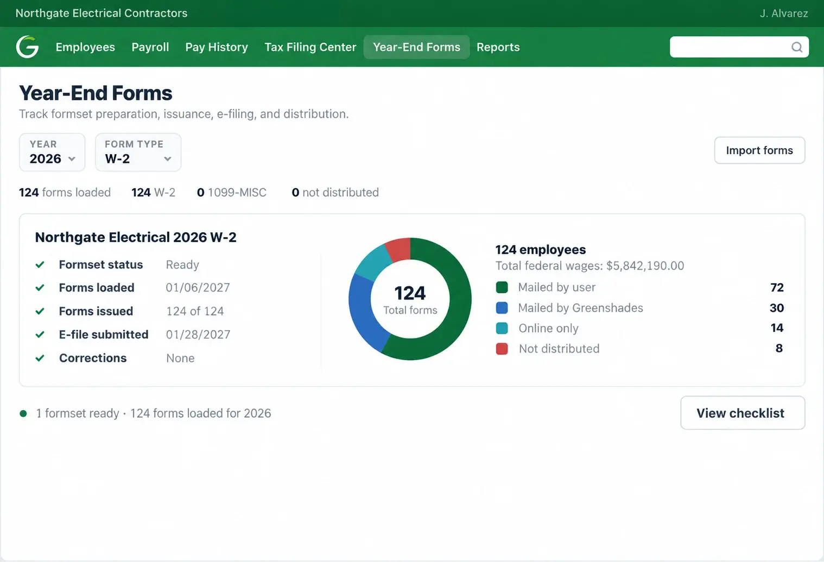Viewport: 824px width, 562px height.
Task: Click the Total federal wages $5,842,190.00 text
Action: pyautogui.click(x=590, y=266)
